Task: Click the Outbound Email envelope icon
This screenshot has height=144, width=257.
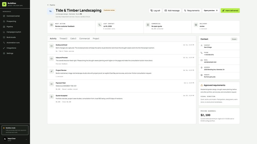Action: point(51,46)
